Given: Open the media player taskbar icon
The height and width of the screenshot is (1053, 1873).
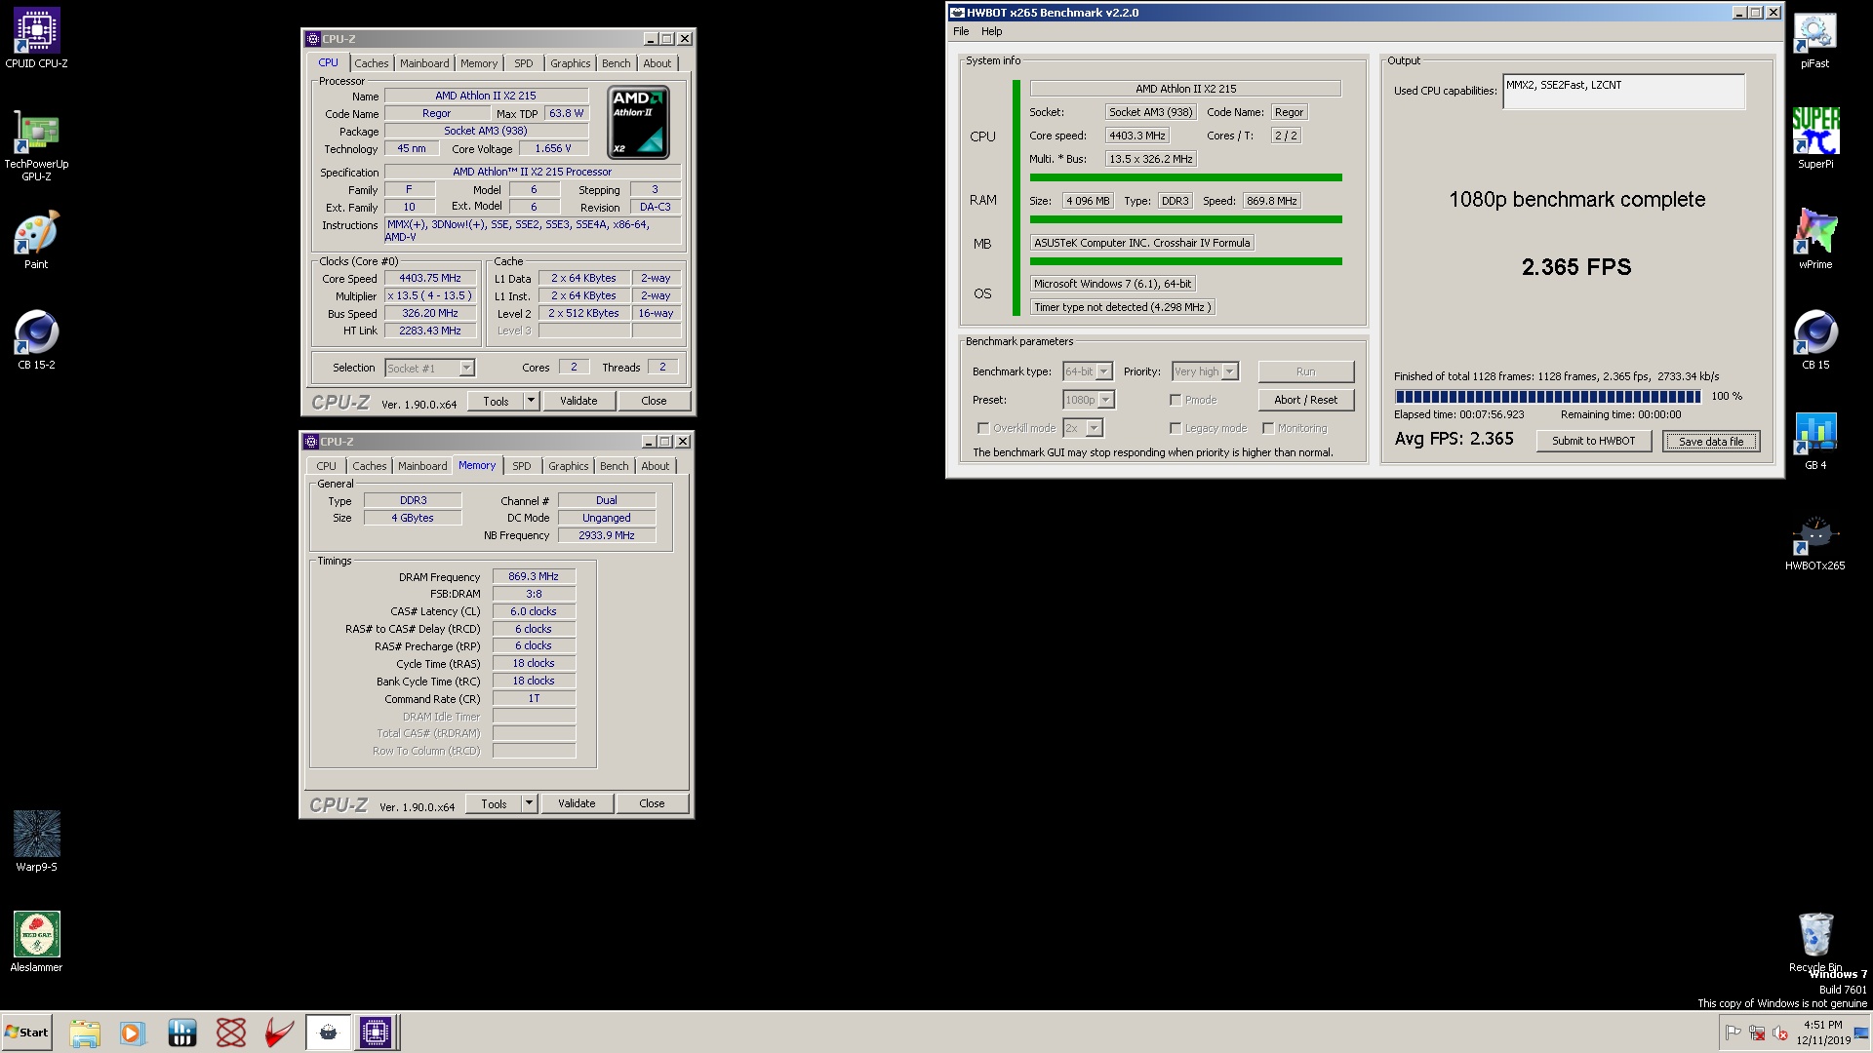Looking at the screenshot, I should 133,1033.
